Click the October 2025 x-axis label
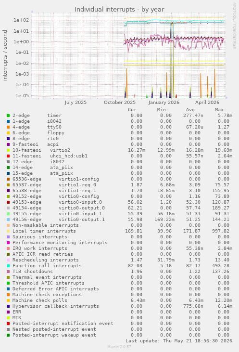The height and width of the screenshot is (352, 239). click(x=120, y=103)
